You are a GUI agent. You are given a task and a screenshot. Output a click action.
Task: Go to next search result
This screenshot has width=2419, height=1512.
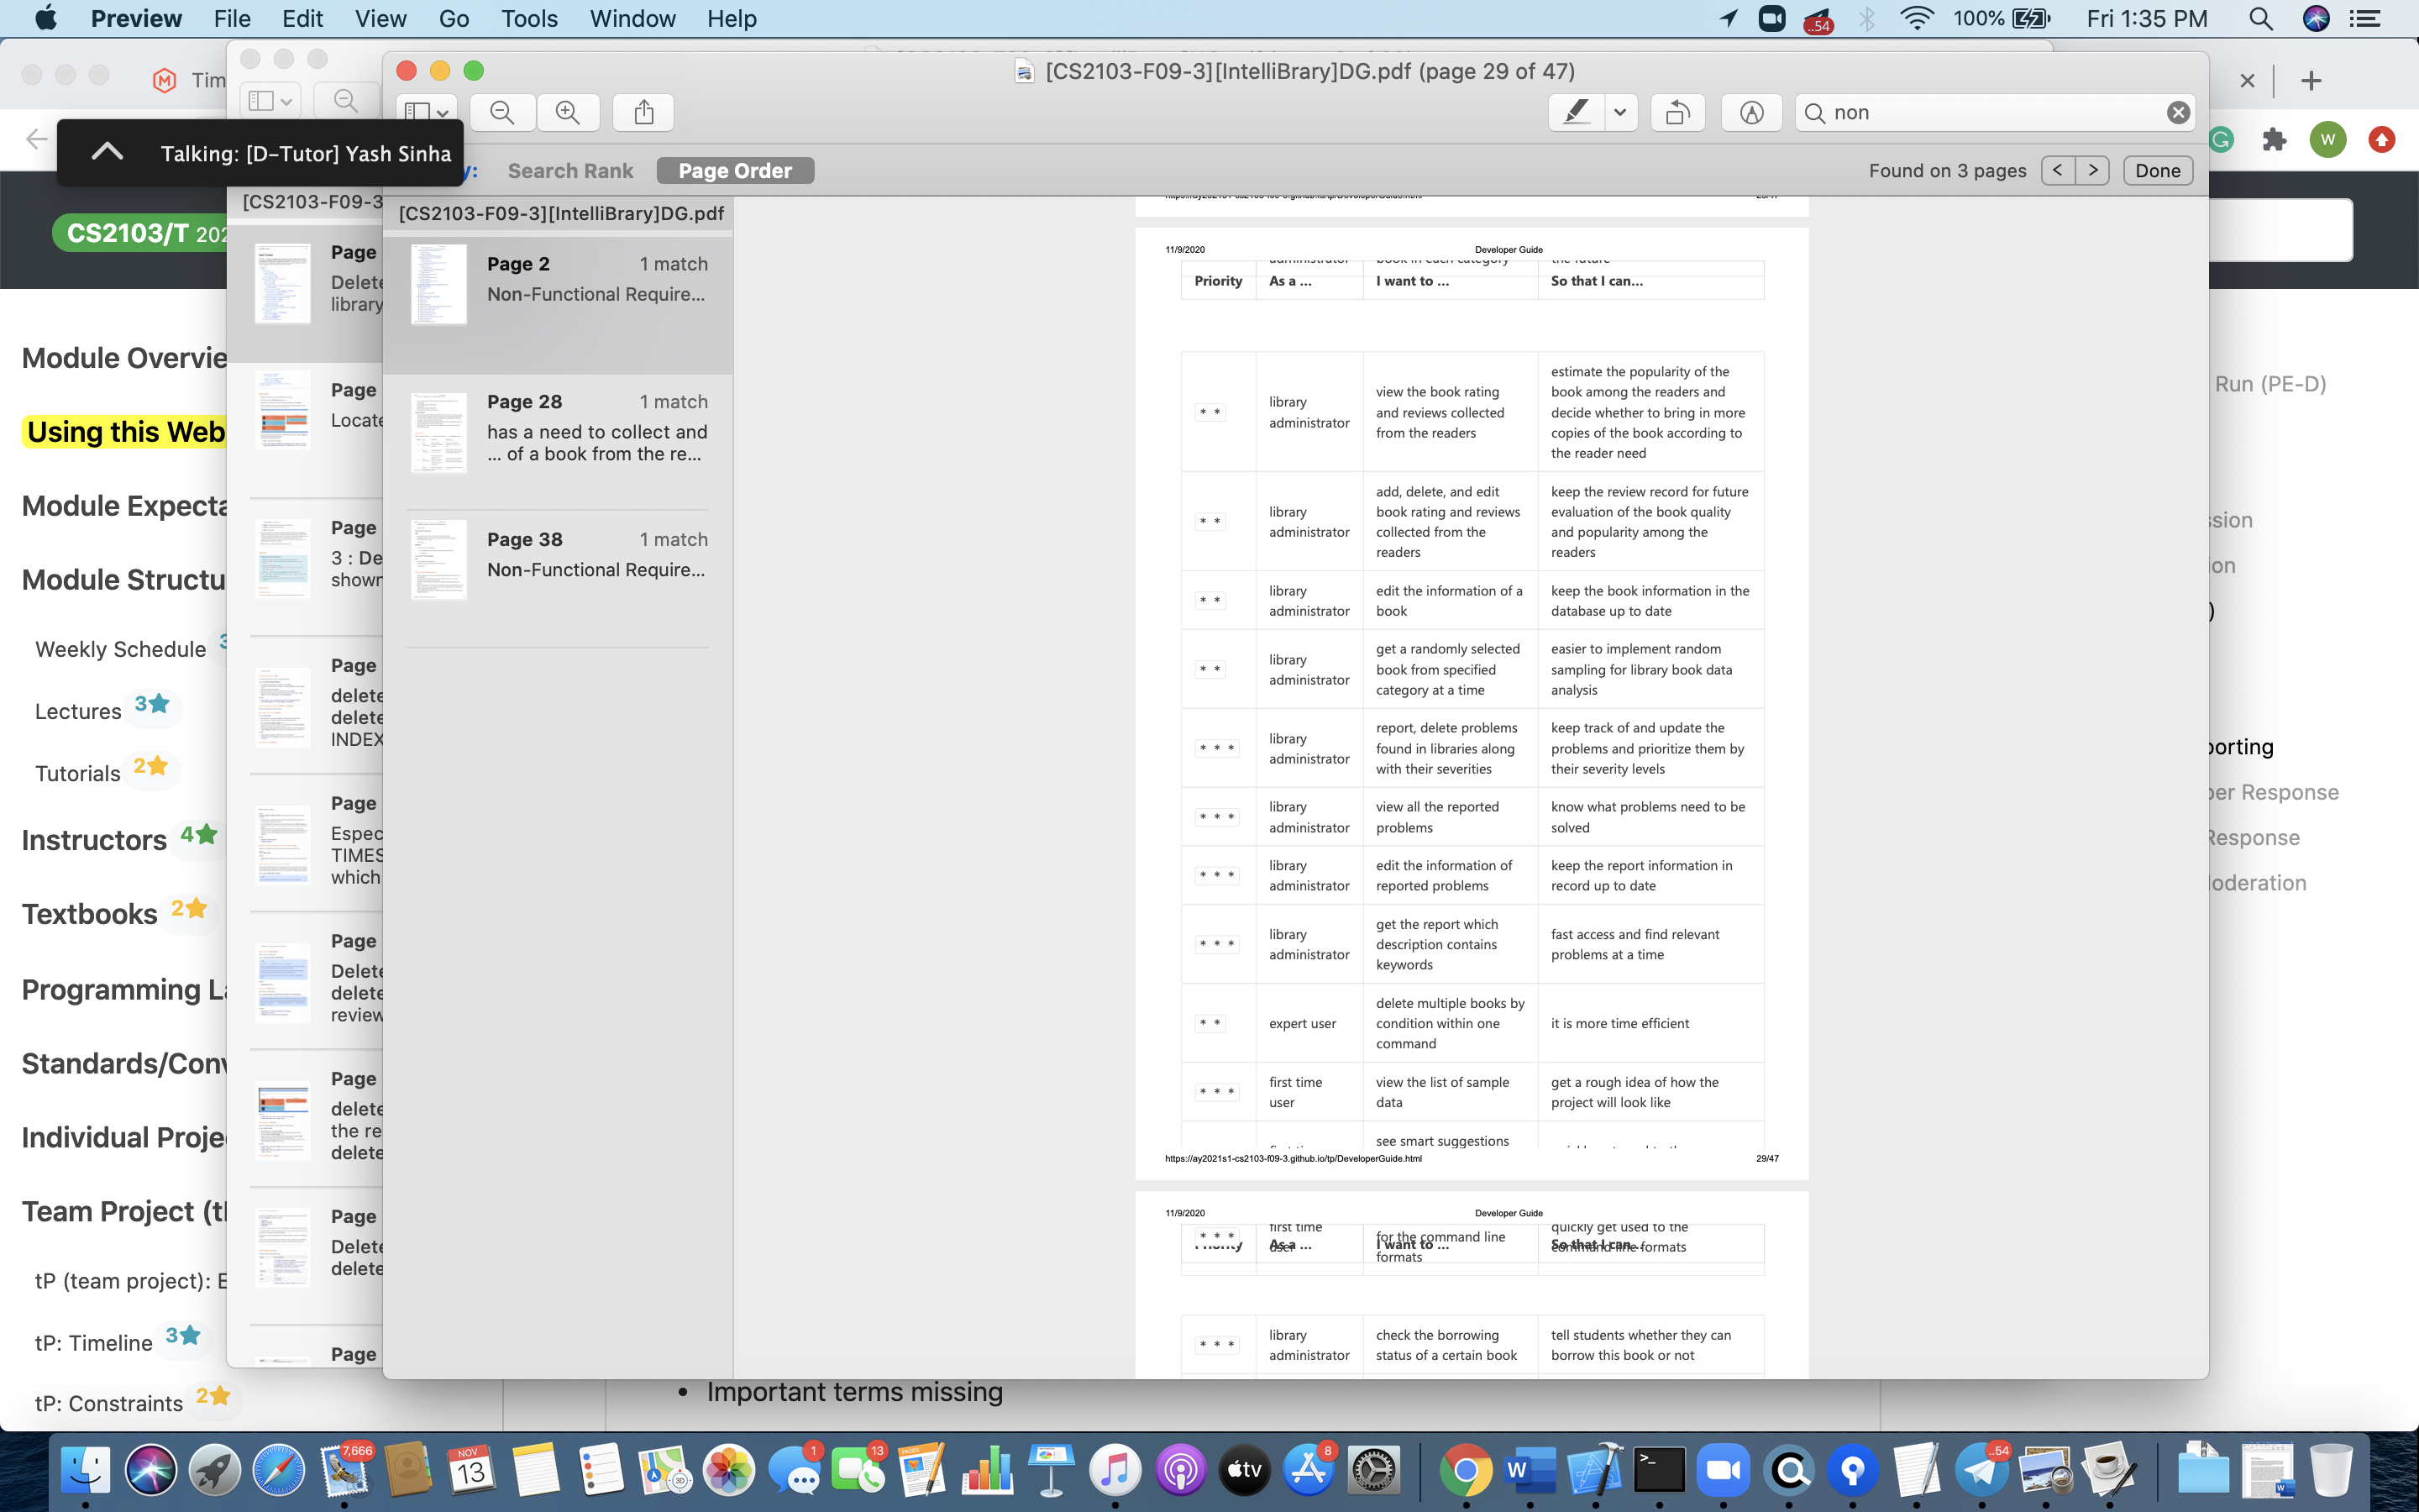point(2092,171)
